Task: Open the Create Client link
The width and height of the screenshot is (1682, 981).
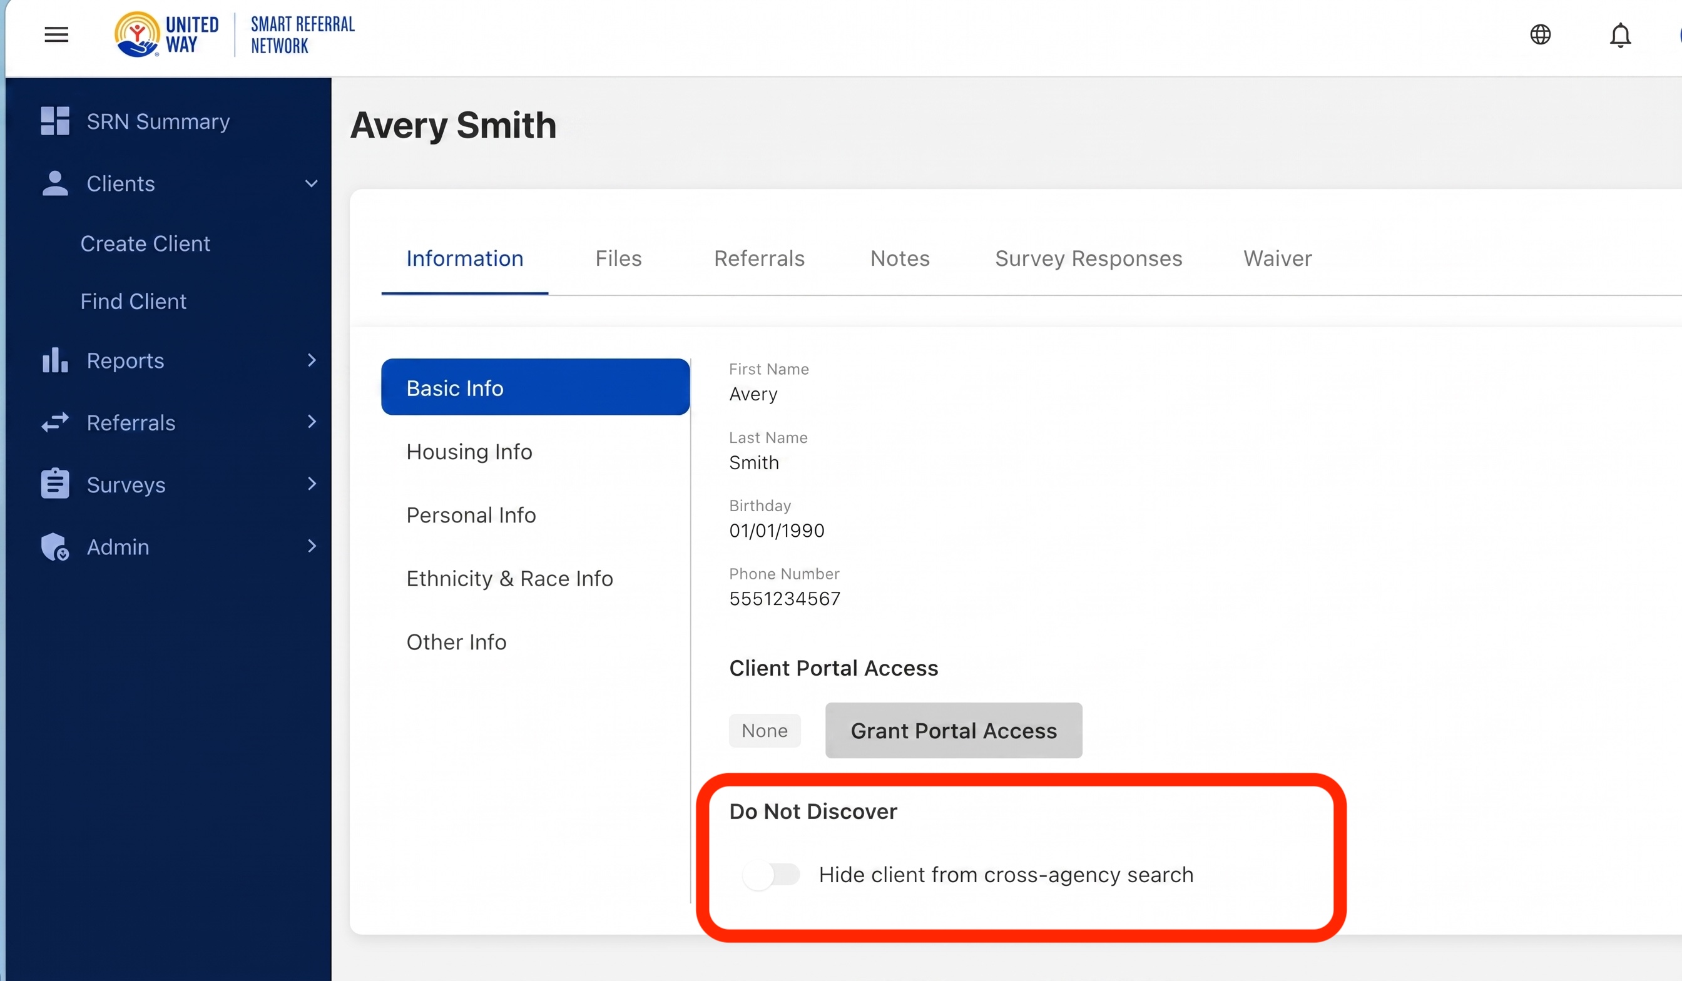Action: (145, 243)
